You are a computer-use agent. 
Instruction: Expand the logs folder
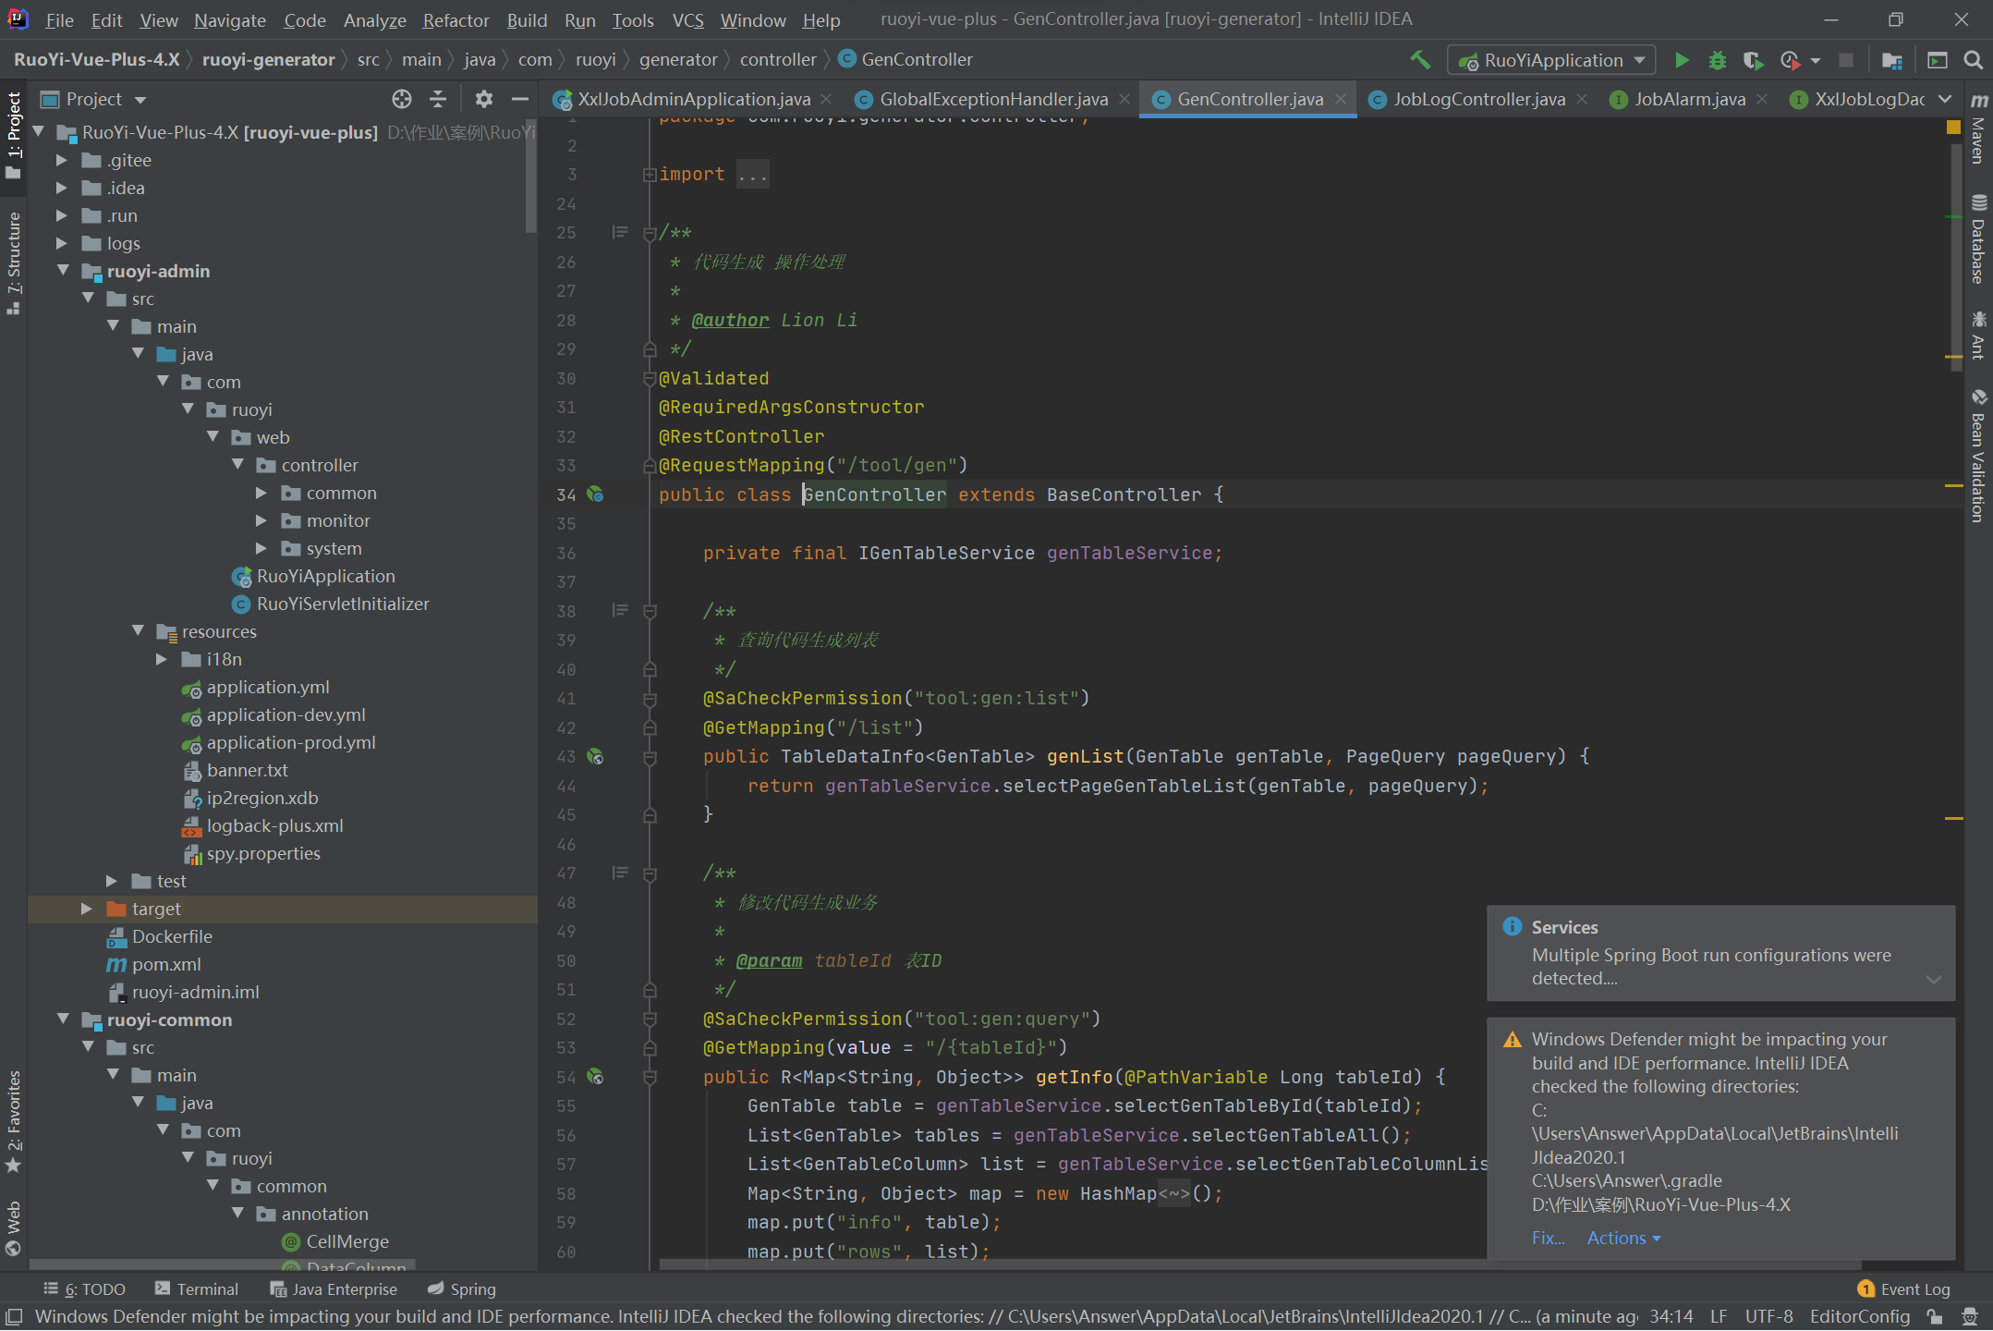click(x=63, y=243)
